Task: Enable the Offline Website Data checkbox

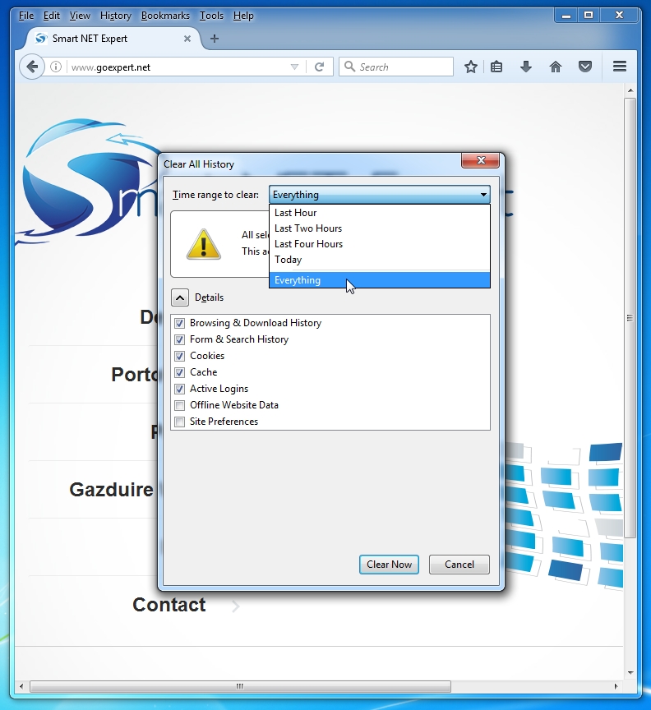Action: pos(180,405)
